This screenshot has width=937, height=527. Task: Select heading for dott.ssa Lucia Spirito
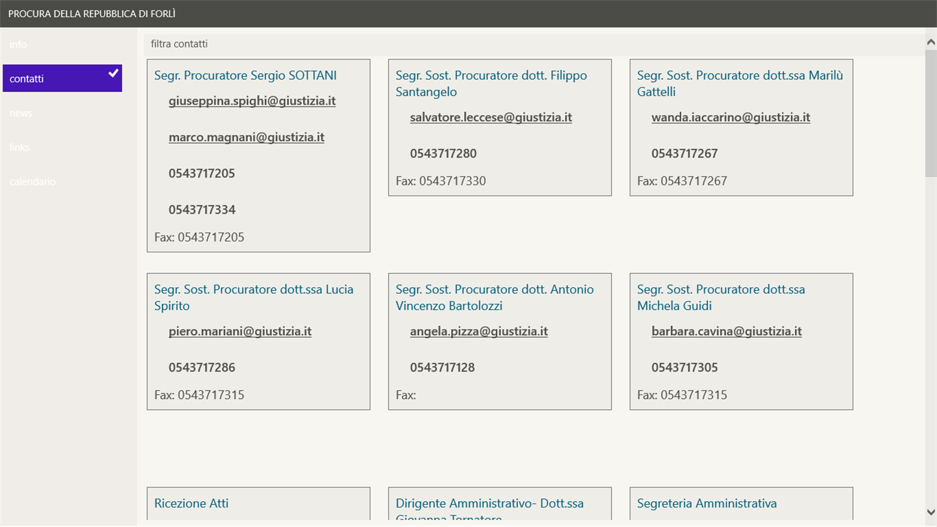point(254,297)
